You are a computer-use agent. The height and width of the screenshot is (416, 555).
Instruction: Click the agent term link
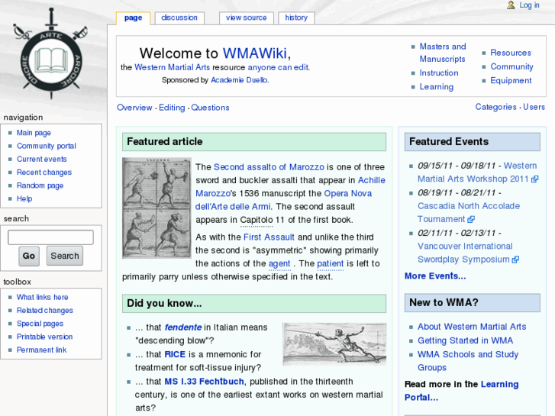pyautogui.click(x=279, y=264)
